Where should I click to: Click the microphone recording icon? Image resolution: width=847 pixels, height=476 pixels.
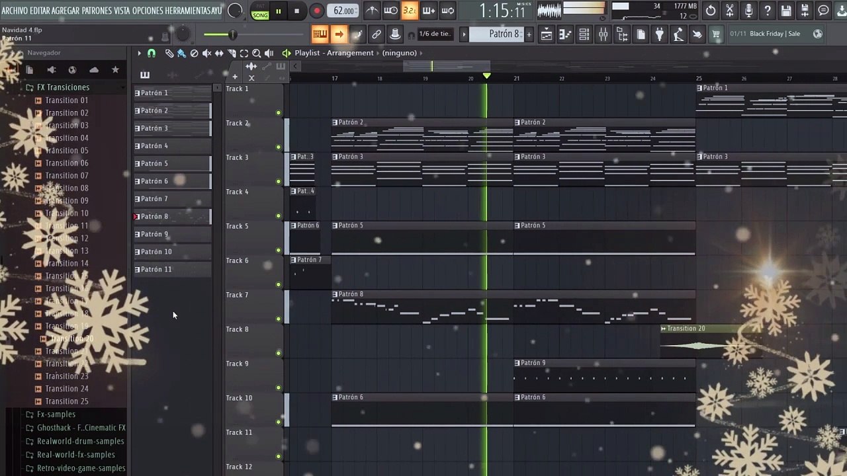tap(748, 11)
